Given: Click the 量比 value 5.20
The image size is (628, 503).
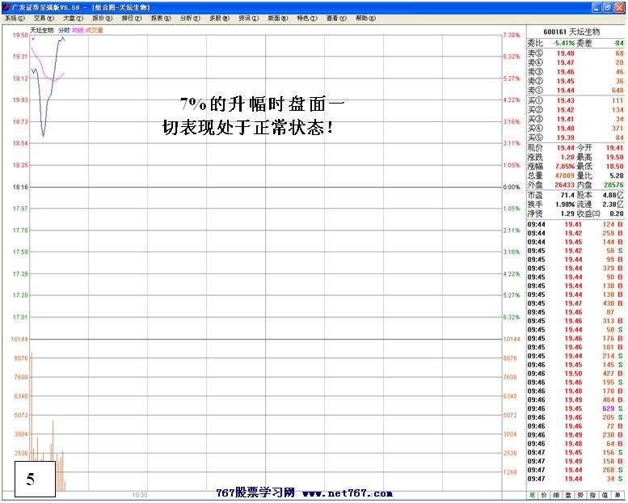Looking at the screenshot, I should click(x=617, y=175).
